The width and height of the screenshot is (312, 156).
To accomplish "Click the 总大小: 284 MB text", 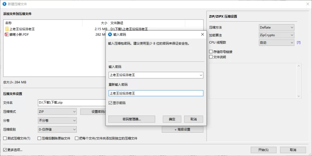I will click(x=15, y=82).
